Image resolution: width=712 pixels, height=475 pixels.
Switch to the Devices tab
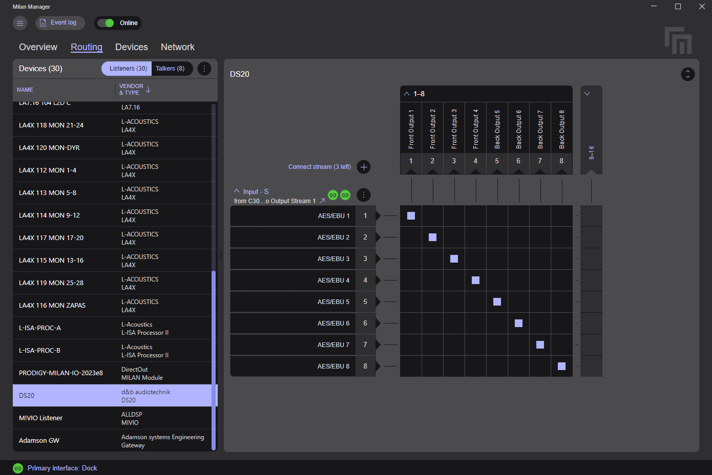pos(131,47)
